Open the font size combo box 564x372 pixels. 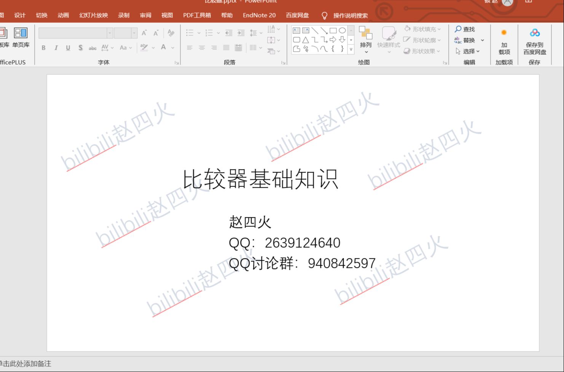pos(125,33)
